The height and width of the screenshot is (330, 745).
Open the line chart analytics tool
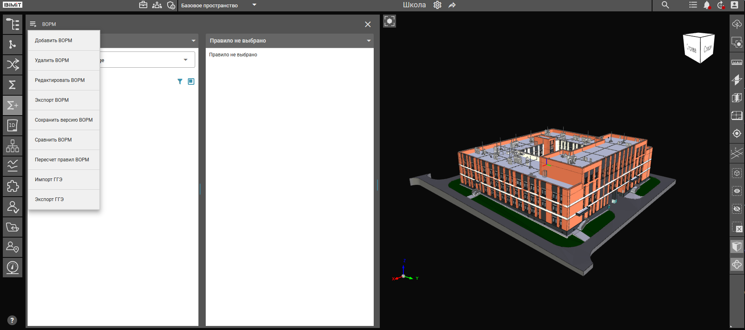coord(13,166)
